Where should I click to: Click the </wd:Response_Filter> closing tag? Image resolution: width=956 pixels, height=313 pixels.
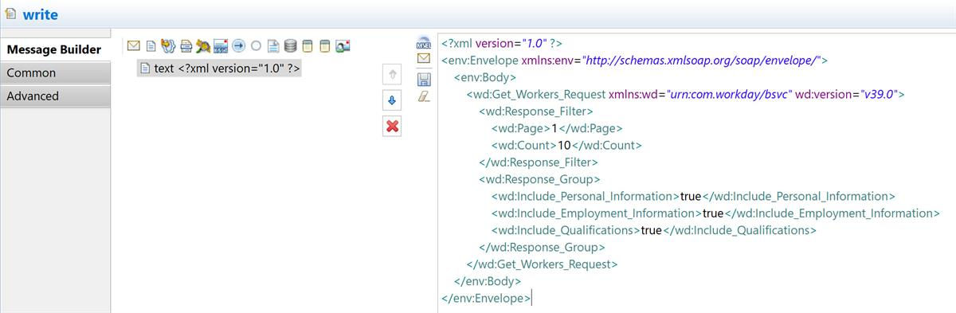point(539,162)
